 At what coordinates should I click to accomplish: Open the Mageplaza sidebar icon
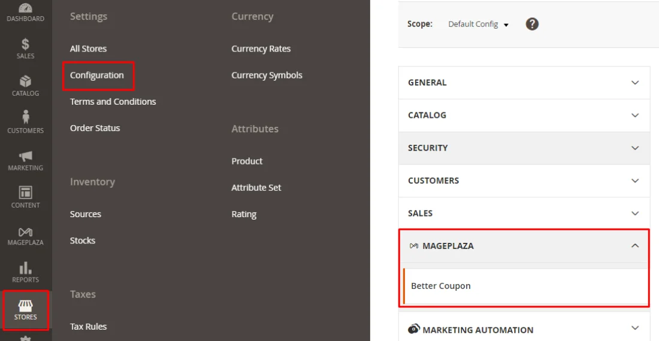pyautogui.click(x=25, y=232)
